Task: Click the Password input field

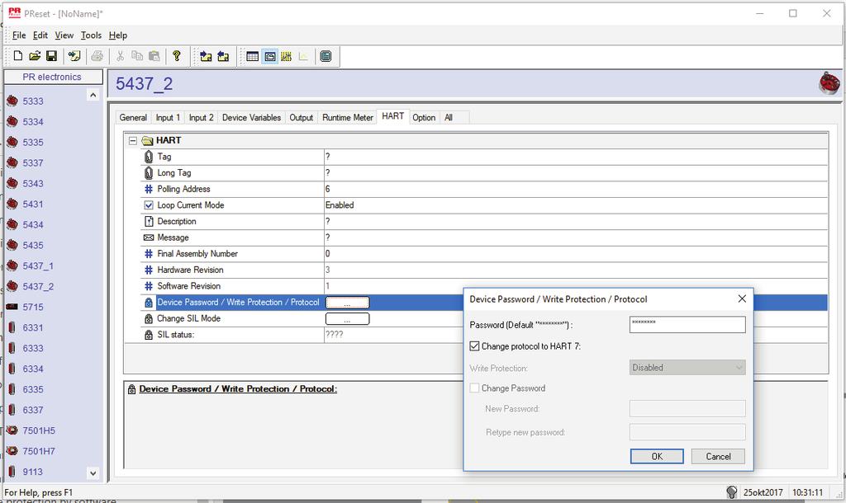Action: (687, 324)
